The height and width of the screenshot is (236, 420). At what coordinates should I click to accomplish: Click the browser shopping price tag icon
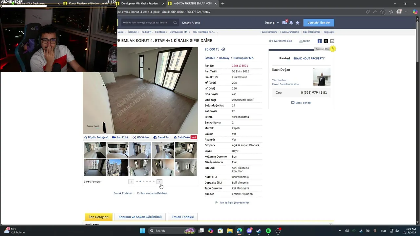[368, 12]
